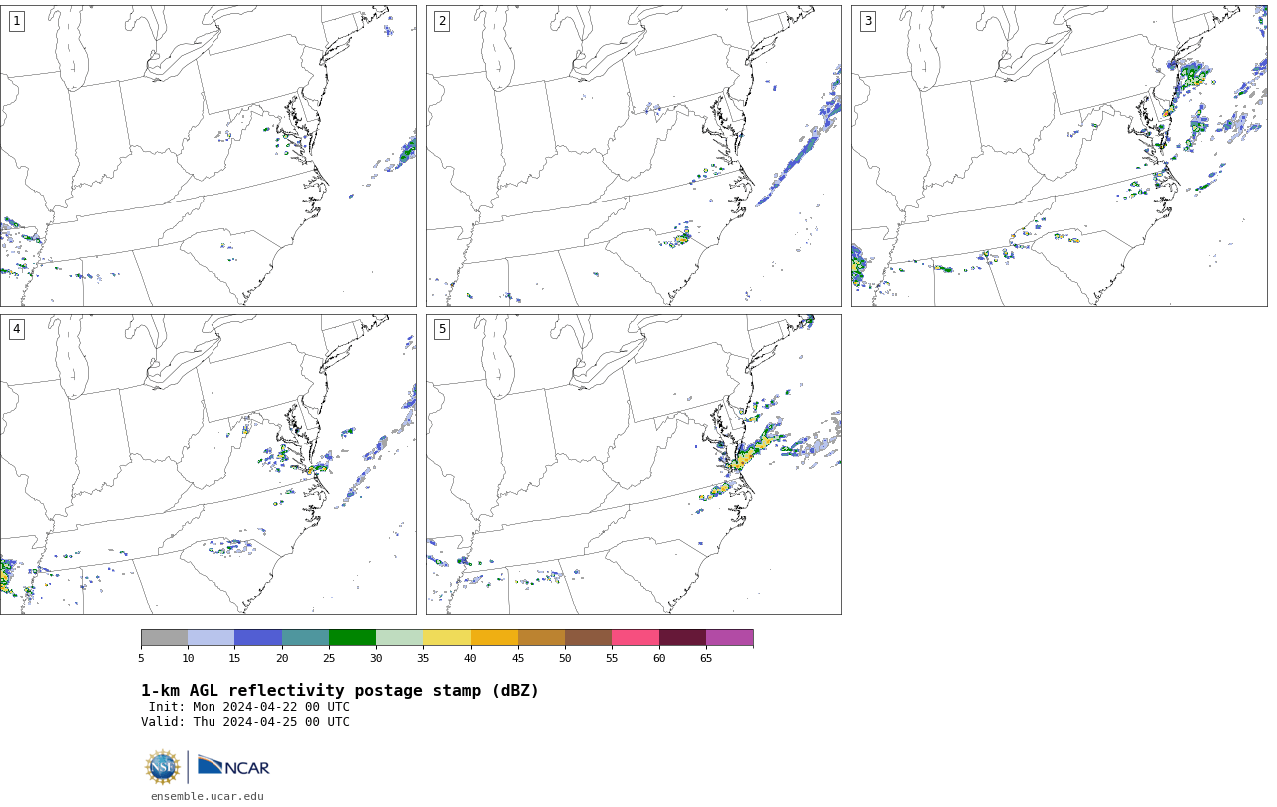Click the NCAR logo
Screen dimensions: 1277x807
pos(233,766)
